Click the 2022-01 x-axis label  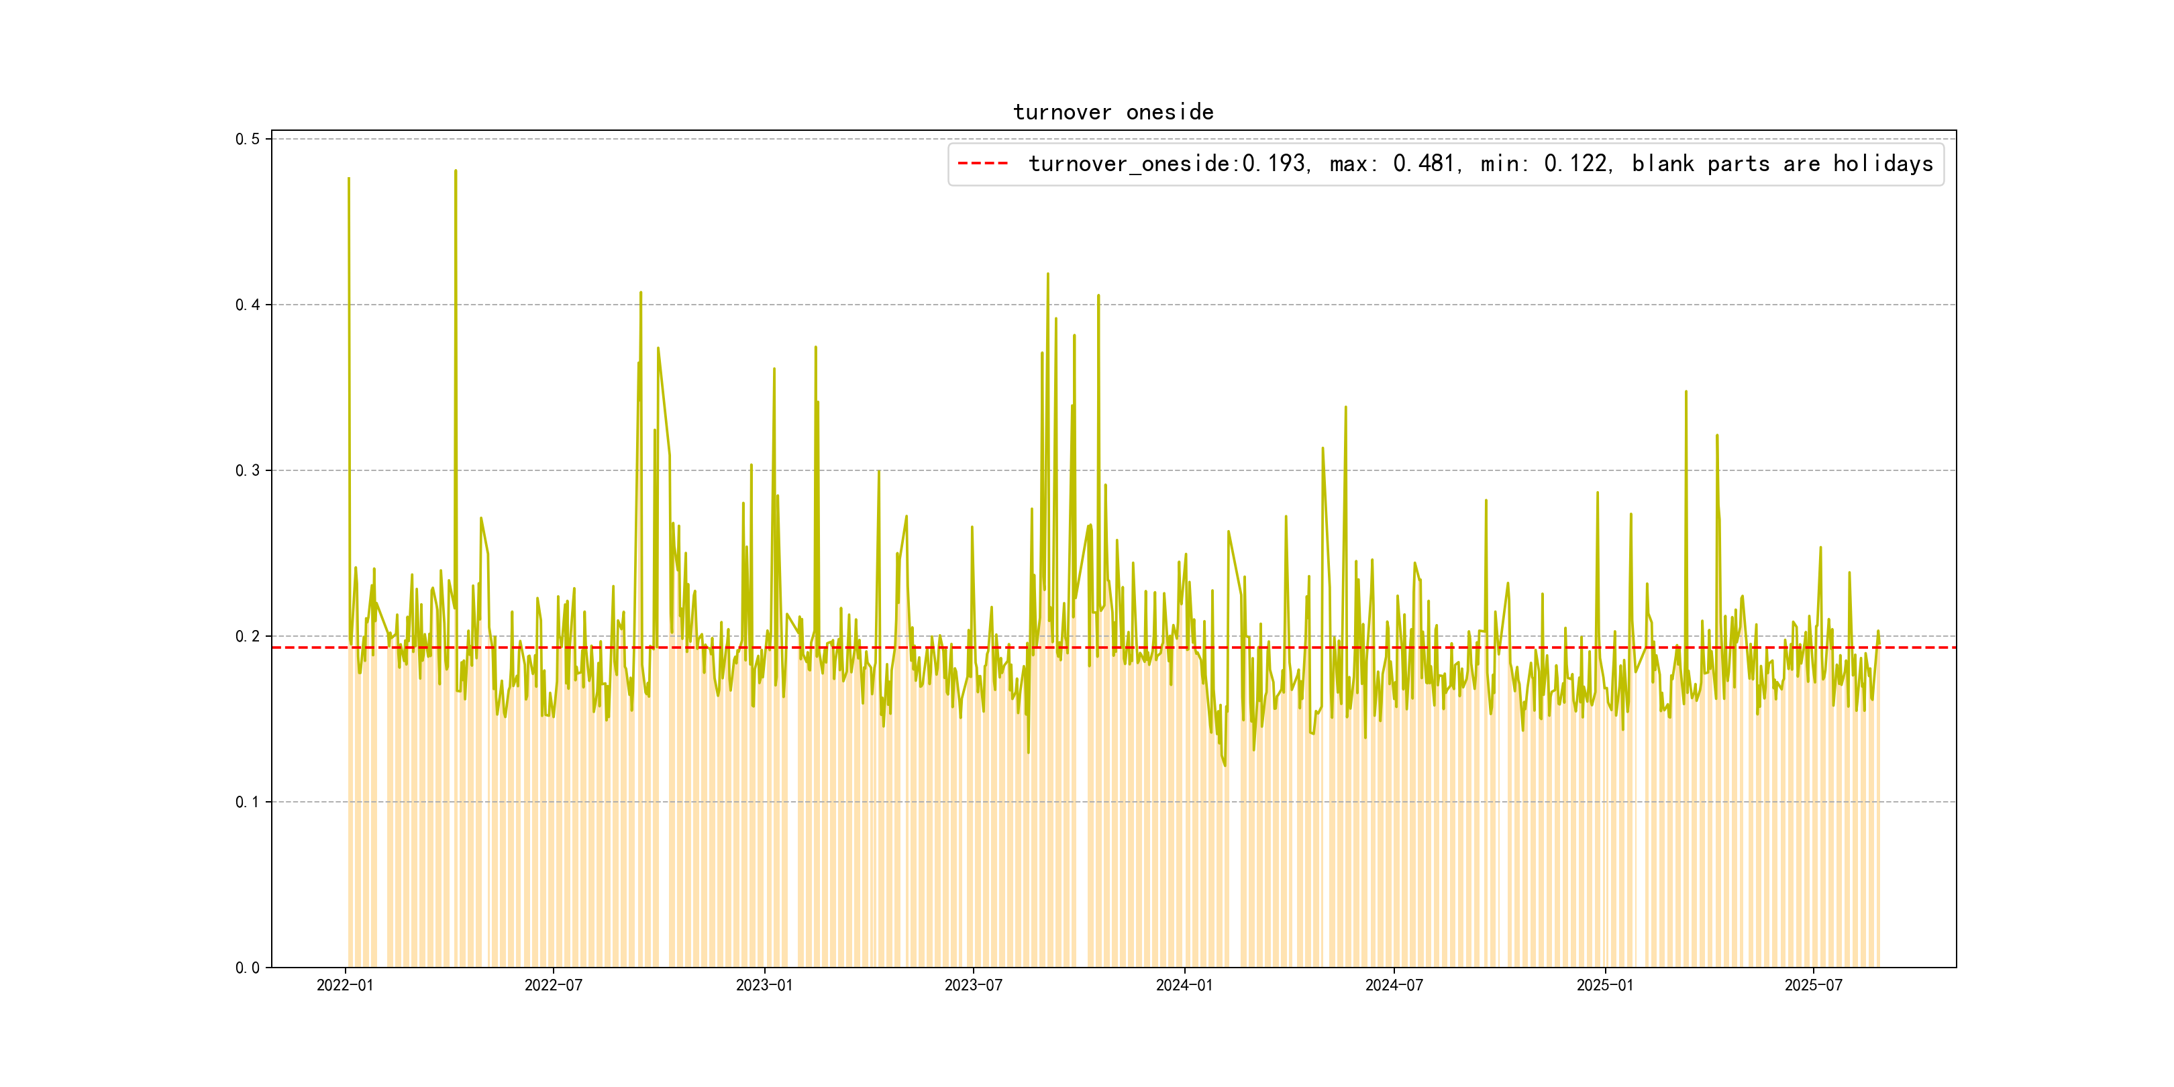click(344, 986)
